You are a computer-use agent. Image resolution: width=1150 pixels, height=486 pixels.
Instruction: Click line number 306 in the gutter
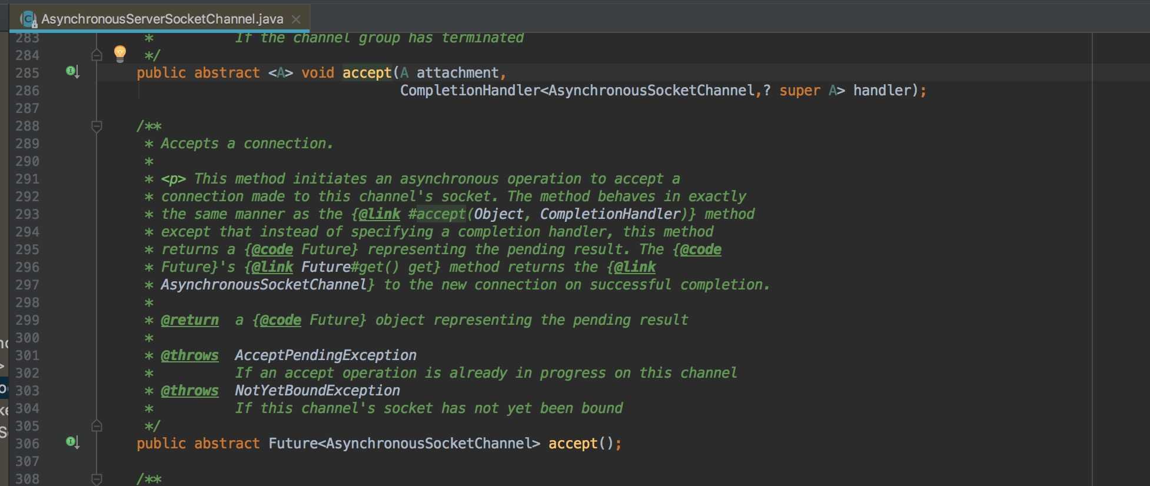point(27,444)
